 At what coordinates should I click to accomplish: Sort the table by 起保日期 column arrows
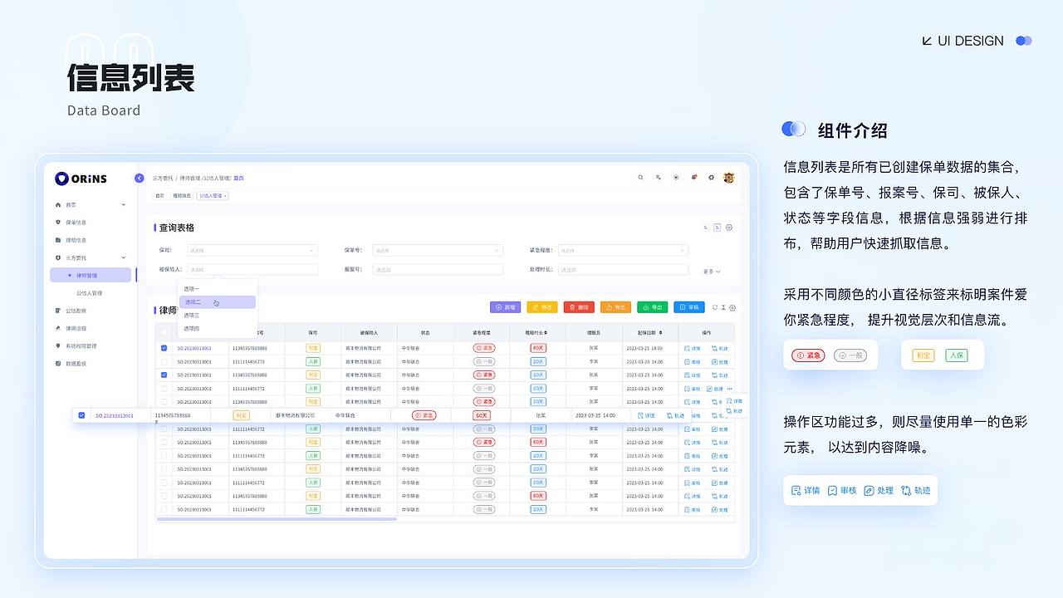660,332
